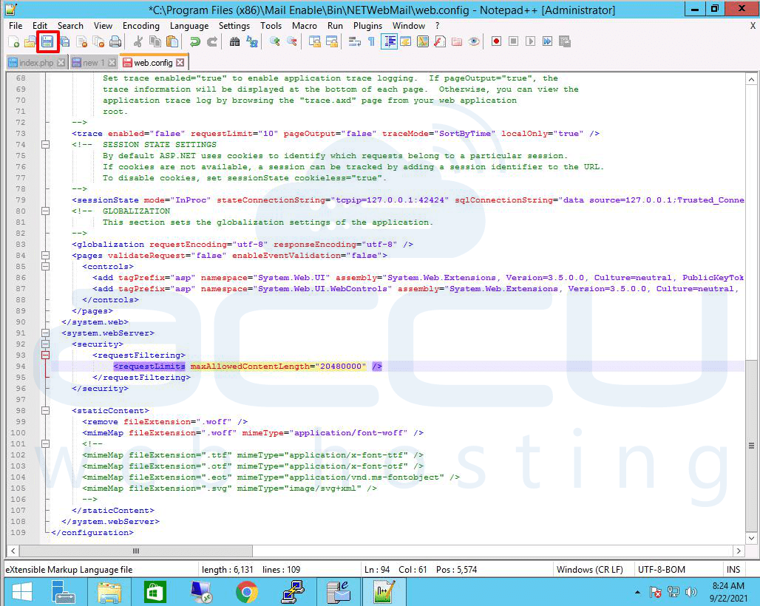The width and height of the screenshot is (760, 606).
Task: Open the Document Map panel
Action: tap(423, 41)
